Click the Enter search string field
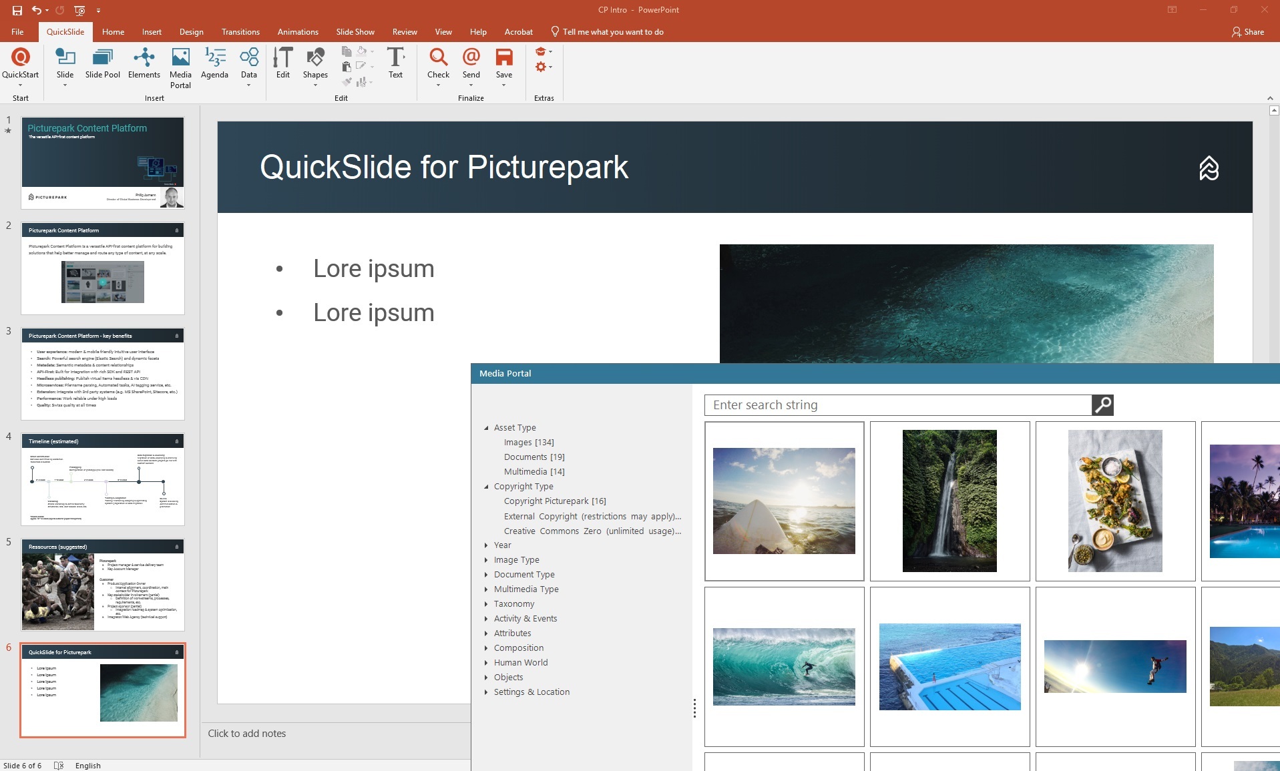The width and height of the screenshot is (1280, 771). (x=897, y=405)
